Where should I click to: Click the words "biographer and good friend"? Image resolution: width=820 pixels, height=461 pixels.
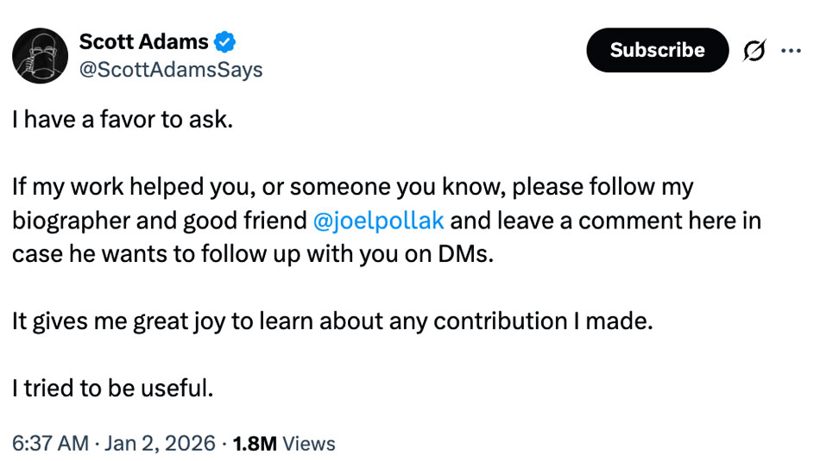(x=160, y=220)
